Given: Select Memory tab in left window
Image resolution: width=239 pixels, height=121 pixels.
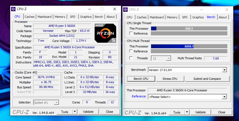Looking at the screenshot, I should click(60, 17).
